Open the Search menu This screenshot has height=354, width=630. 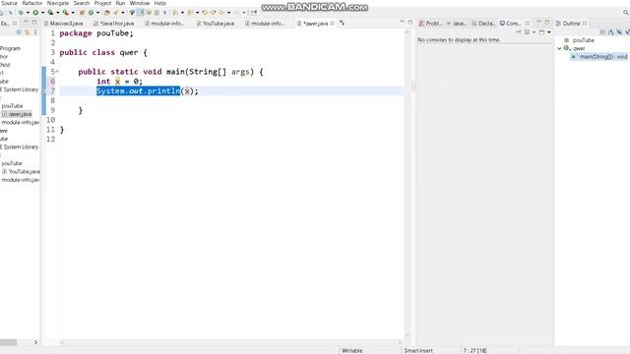coord(82,3)
